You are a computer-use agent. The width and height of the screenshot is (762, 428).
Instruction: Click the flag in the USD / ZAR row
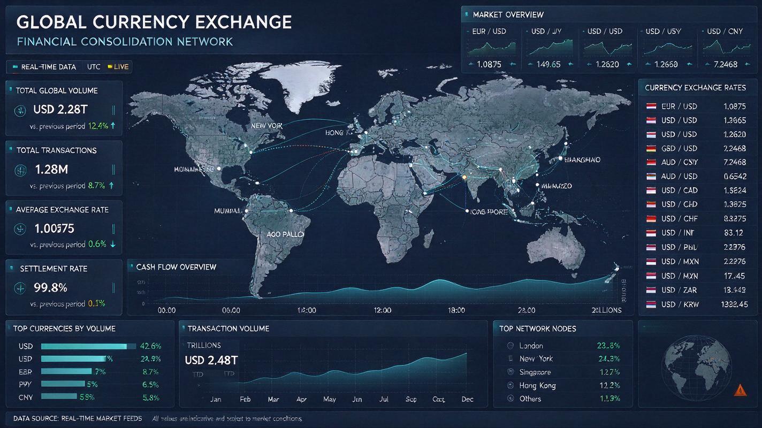point(651,290)
